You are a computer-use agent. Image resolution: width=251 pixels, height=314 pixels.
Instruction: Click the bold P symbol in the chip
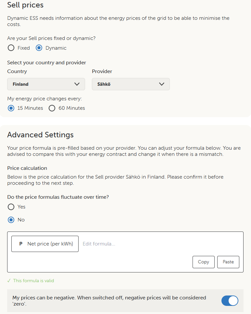[x=21, y=244]
